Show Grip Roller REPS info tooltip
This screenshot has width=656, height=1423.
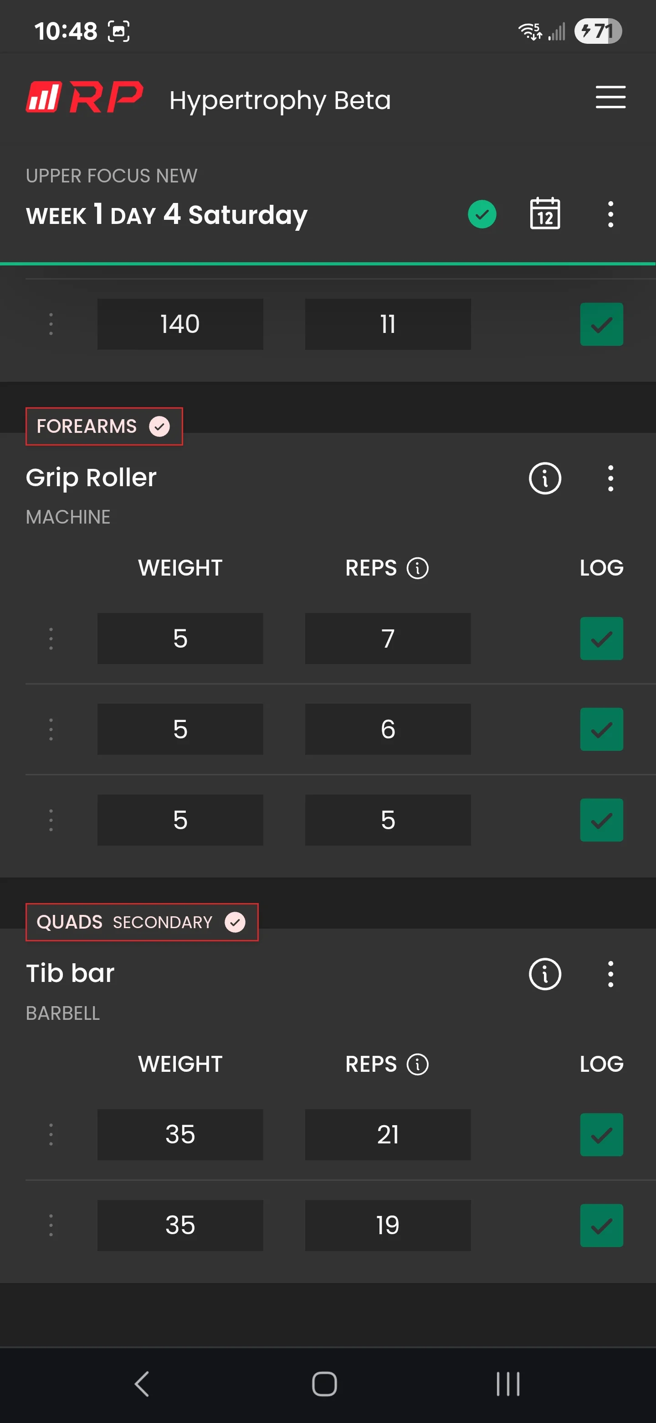pyautogui.click(x=417, y=568)
